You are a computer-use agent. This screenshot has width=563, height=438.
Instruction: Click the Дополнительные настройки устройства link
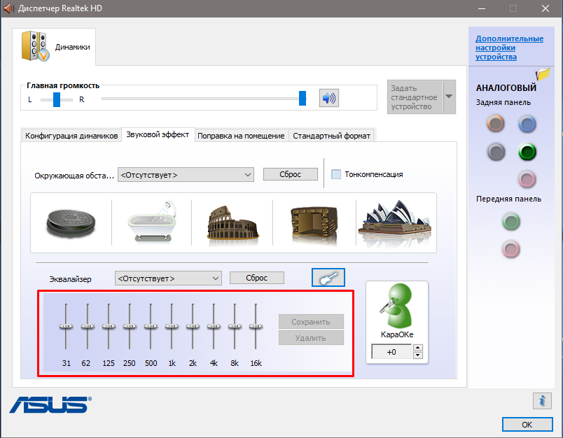click(x=508, y=48)
